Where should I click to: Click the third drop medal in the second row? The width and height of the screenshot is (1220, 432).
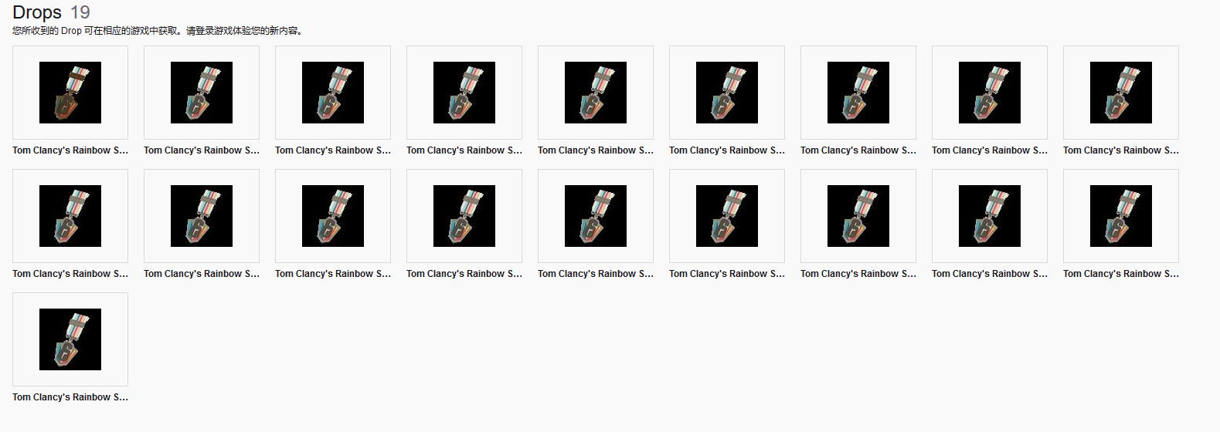[x=333, y=216]
